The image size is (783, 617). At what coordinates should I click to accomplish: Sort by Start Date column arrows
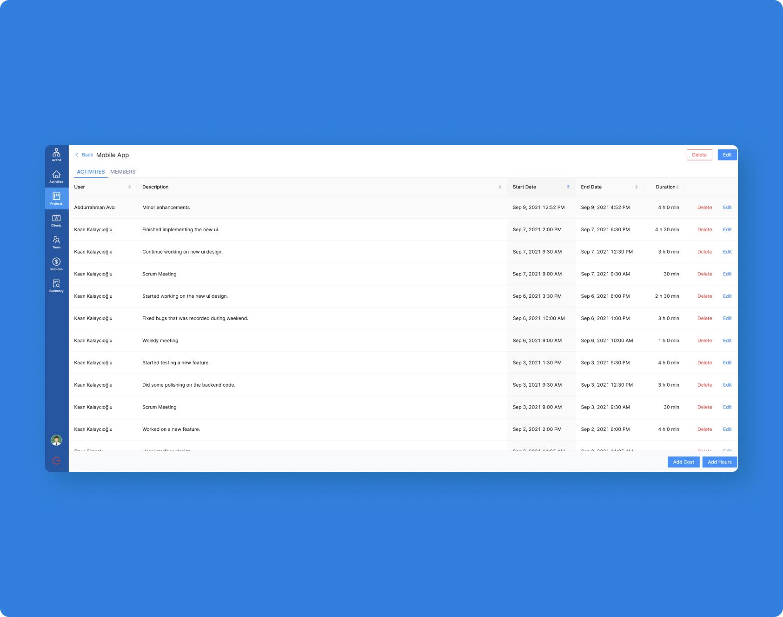pyautogui.click(x=568, y=187)
